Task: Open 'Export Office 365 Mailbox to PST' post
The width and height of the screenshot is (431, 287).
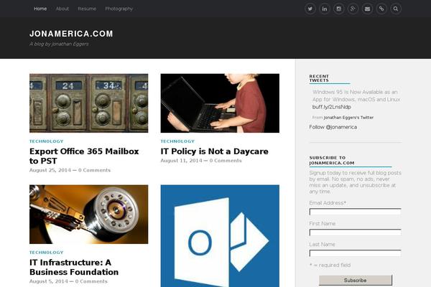Action: point(84,156)
